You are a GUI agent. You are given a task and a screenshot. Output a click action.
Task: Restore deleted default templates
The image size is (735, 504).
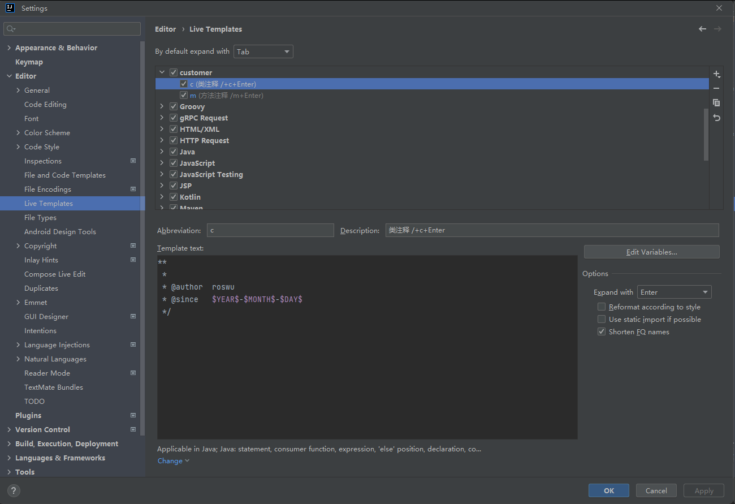point(716,118)
